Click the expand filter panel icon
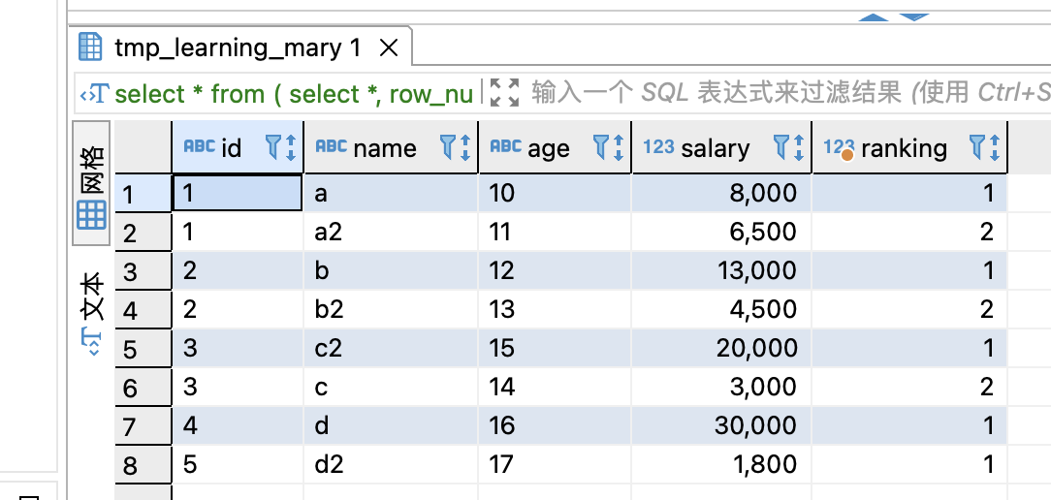Screen dimensions: 1051x500 click(504, 93)
